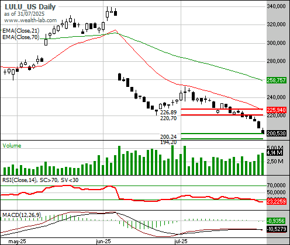
Task: Select the 340,000 price axis label
Action: point(276,6)
